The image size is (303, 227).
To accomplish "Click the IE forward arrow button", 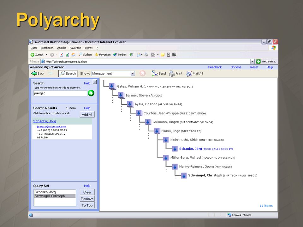I will coord(52,55).
